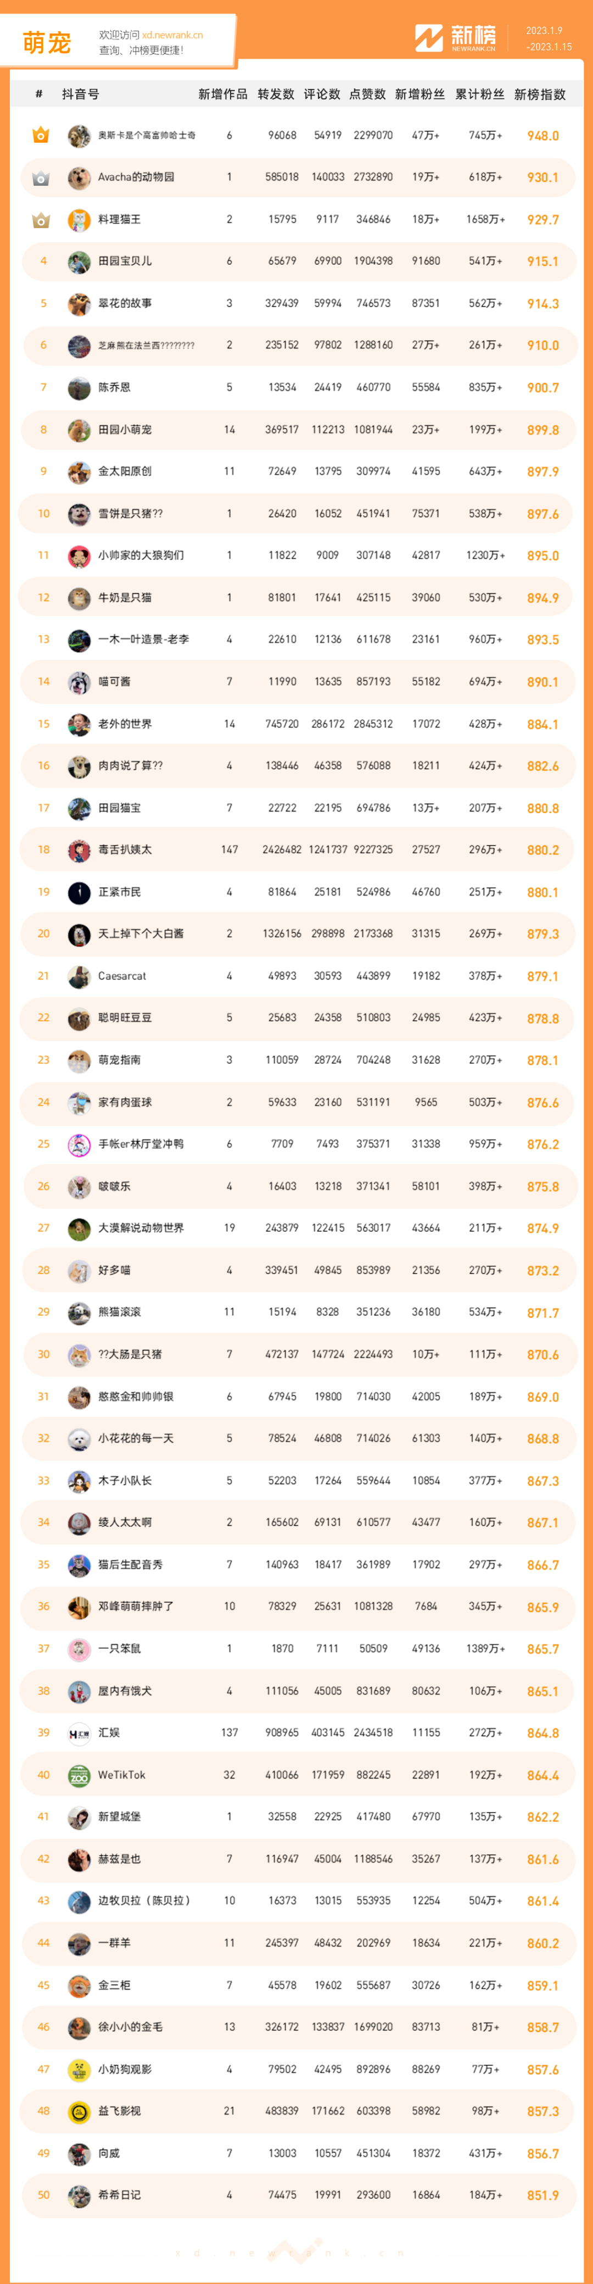Image resolution: width=593 pixels, height=2284 pixels.
Task: Click the 小奶狗观影 yellow avatar icon
Action: [79, 2069]
